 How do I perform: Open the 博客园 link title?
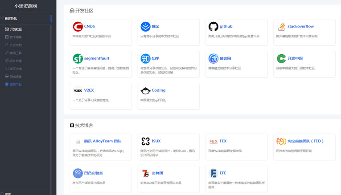point(226,58)
